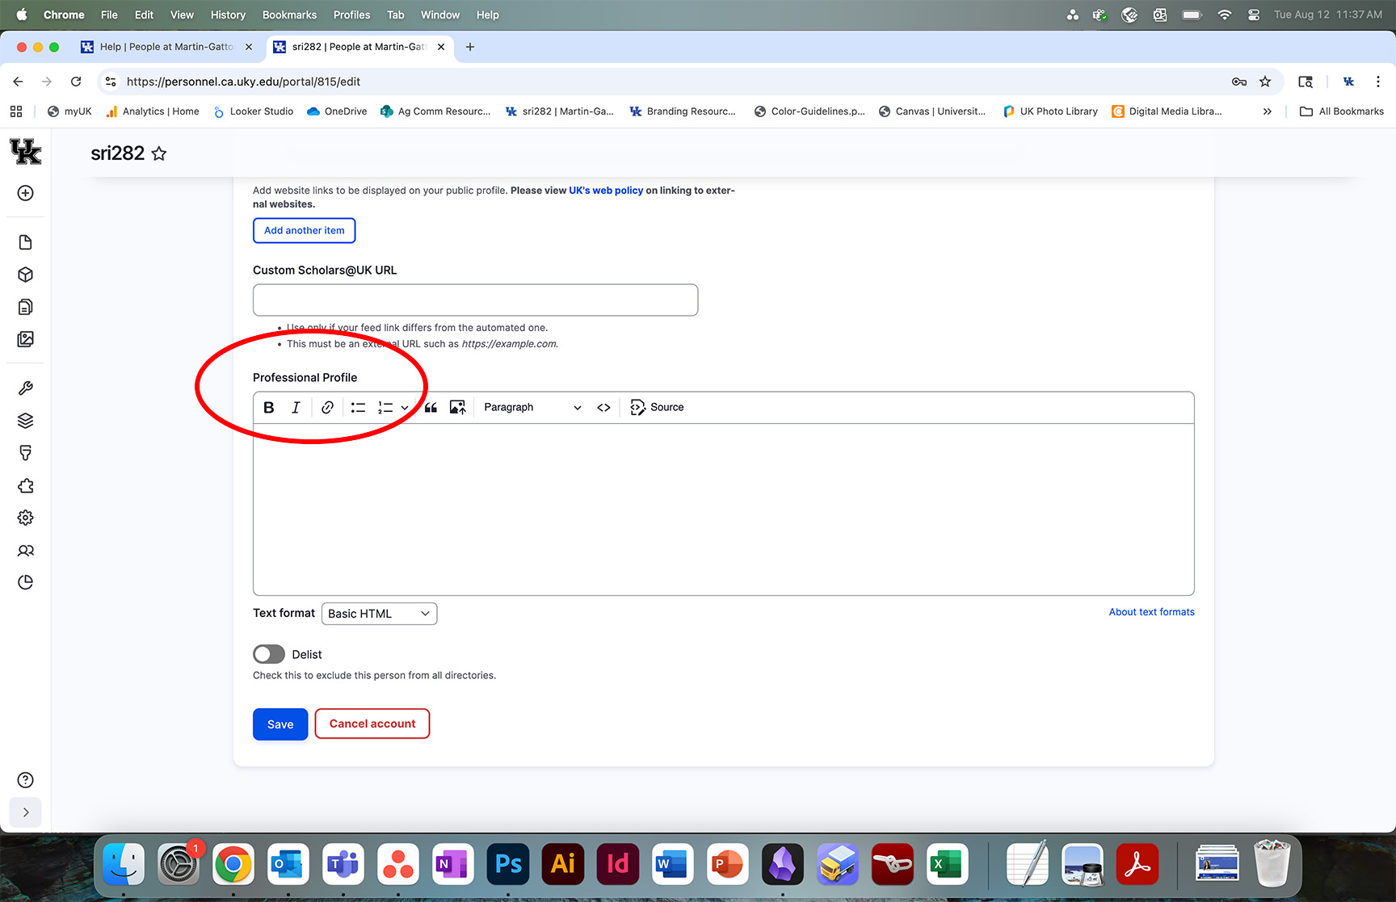
Task: Open Chrome three-dot menu
Action: coord(1378,82)
